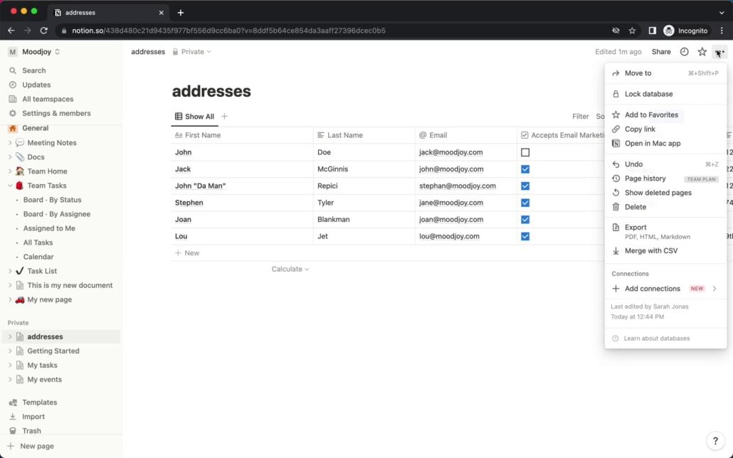
Task: Add a new view with plus icon
Action: coord(225,117)
